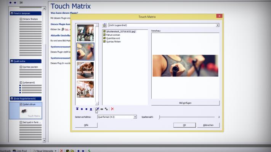The image size is (271, 152).
Task: Click the red X delete icon in dialog
Action: point(112,109)
